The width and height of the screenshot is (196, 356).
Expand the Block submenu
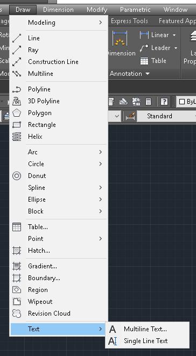[59, 211]
